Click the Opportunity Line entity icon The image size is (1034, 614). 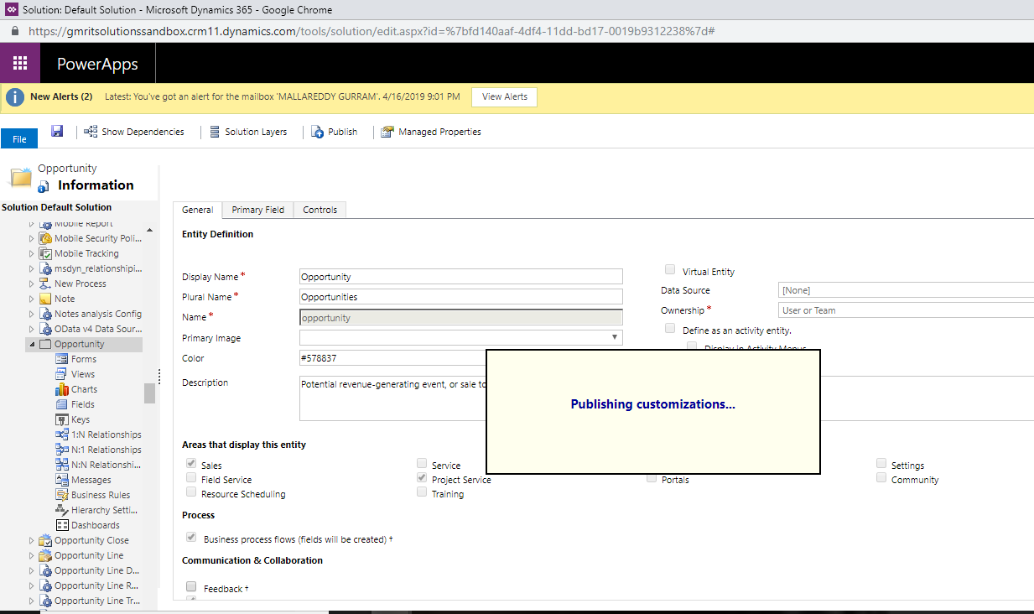pos(45,555)
